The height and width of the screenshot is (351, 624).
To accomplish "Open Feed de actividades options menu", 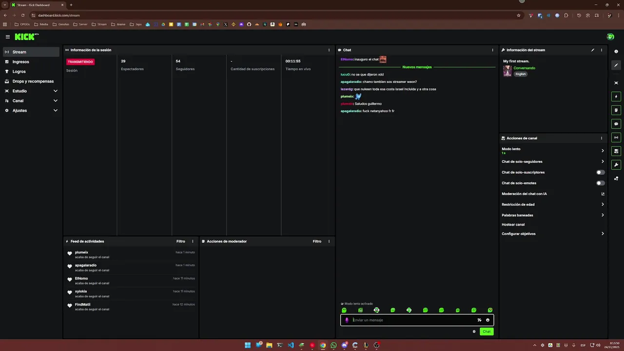I will click(193, 241).
